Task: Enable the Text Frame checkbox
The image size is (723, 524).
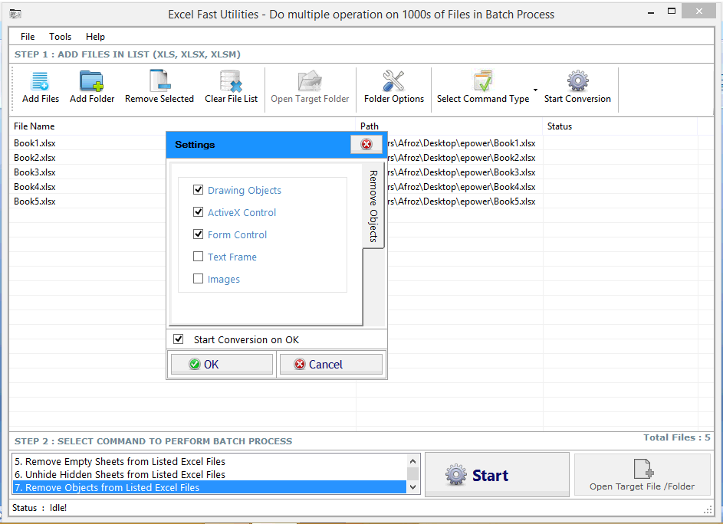Action: pyautogui.click(x=198, y=257)
